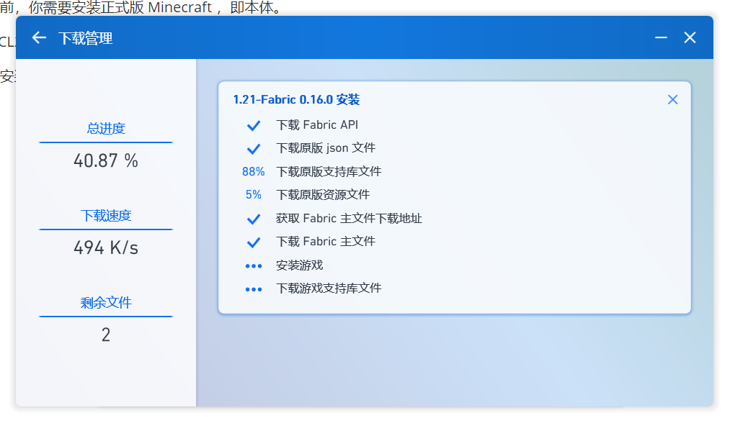Click the 88% progress indicator
Viewport: 730px width, 423px height.
click(253, 172)
